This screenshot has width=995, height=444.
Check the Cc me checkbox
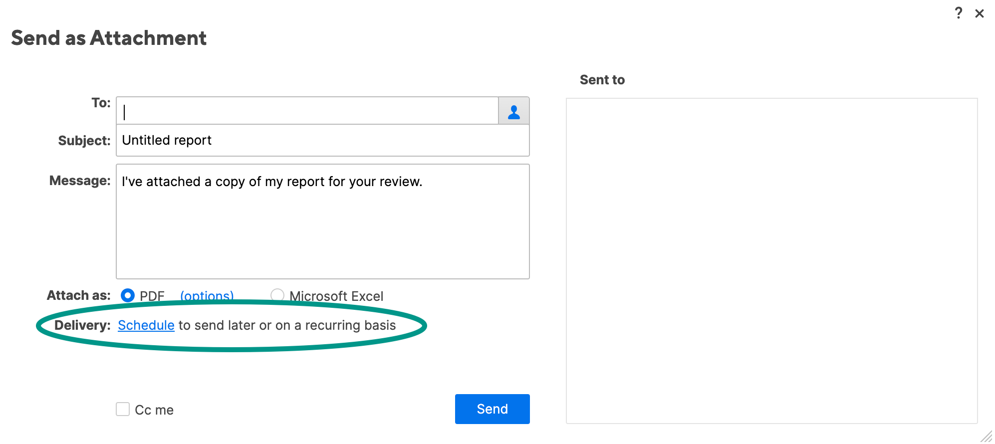tap(123, 409)
